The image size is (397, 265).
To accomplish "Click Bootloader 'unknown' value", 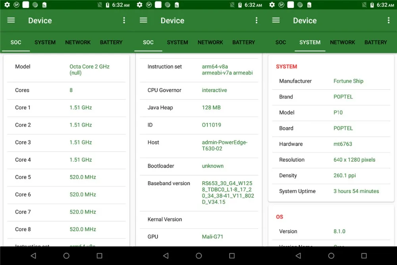I will tap(213, 166).
